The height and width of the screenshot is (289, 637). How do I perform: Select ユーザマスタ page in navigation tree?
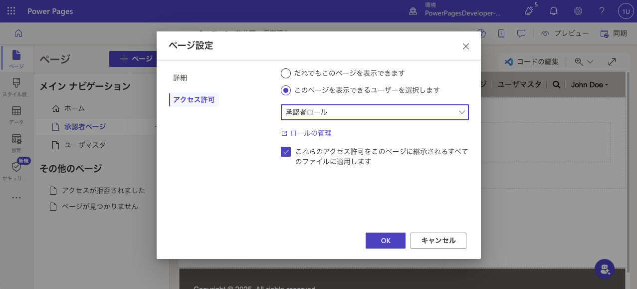pyautogui.click(x=84, y=145)
